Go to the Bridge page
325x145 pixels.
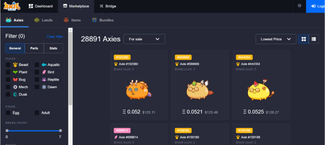(x=108, y=6)
